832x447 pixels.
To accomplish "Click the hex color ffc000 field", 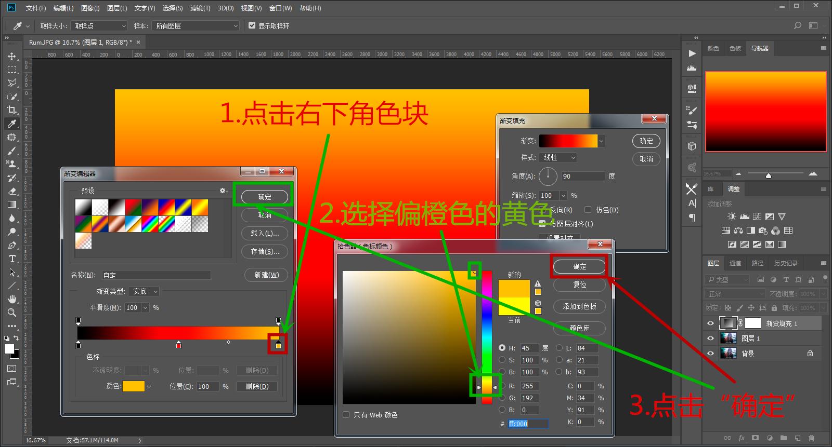I will pos(528,424).
